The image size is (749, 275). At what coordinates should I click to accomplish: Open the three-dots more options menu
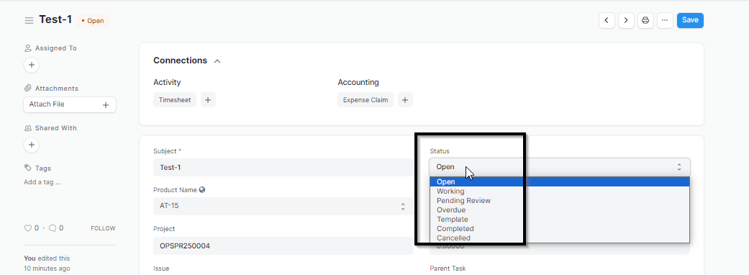pyautogui.click(x=665, y=20)
